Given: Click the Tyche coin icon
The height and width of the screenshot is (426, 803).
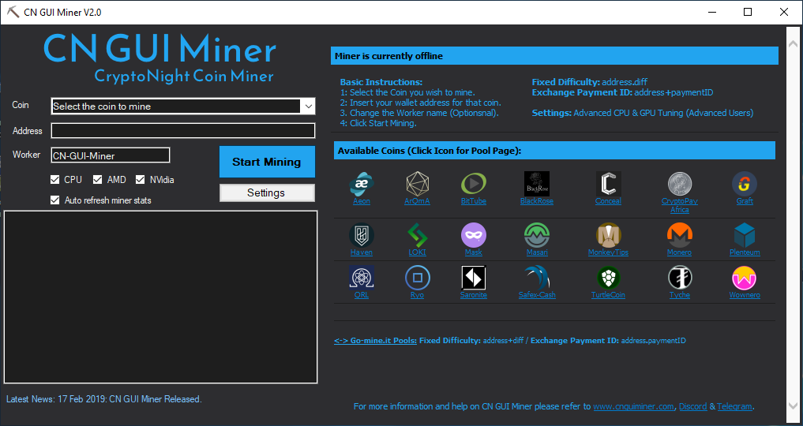Looking at the screenshot, I should coord(680,278).
